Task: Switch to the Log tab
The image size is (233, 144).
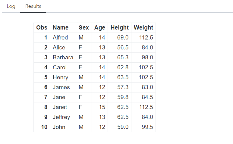Action: 11,6
